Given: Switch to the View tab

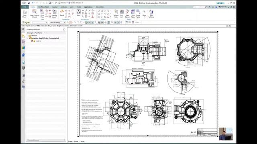Looking at the screenshot, I should click(71, 7).
